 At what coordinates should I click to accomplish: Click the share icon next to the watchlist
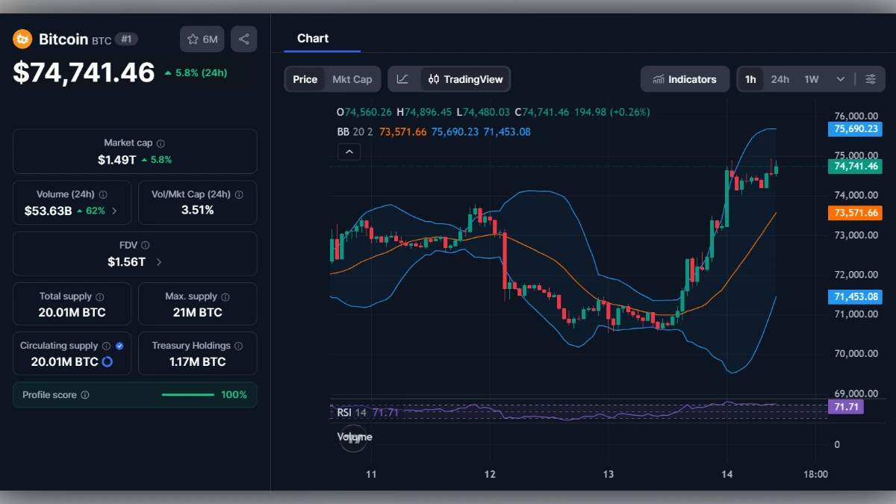point(244,39)
